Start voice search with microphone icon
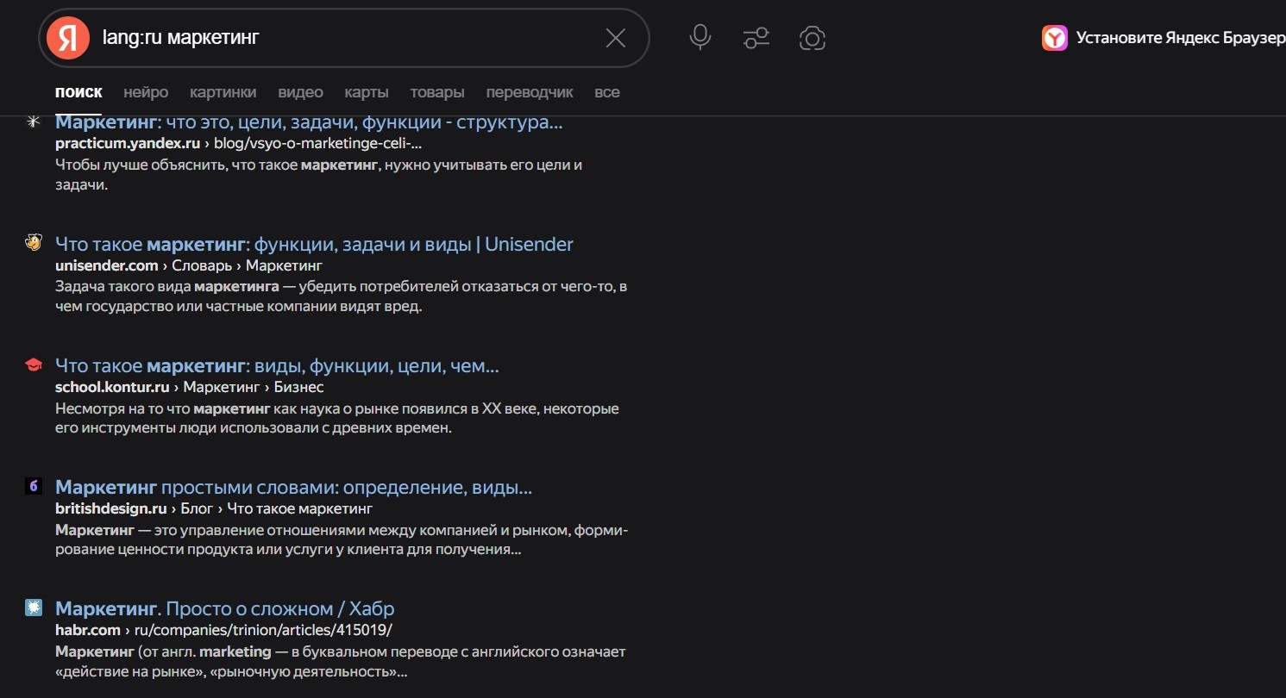Image resolution: width=1286 pixels, height=698 pixels. coord(700,38)
